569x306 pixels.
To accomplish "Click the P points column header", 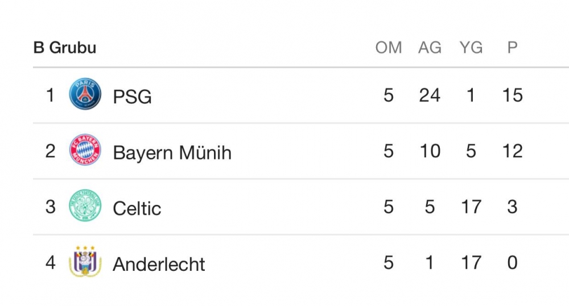I will 512,48.
